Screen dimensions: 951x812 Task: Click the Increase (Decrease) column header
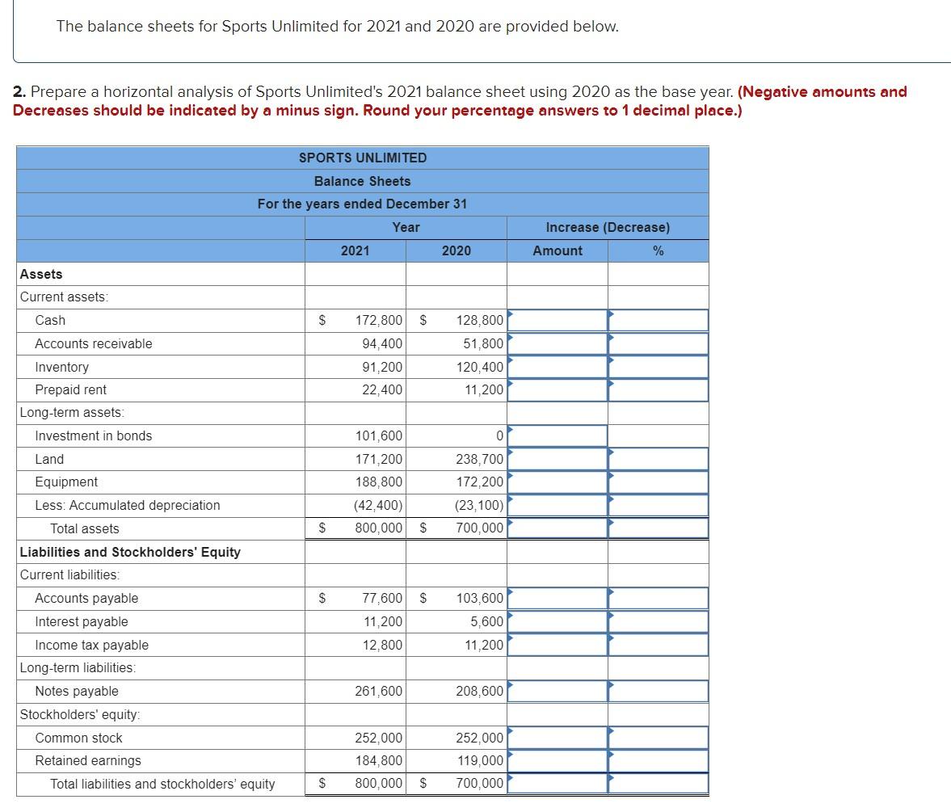click(x=606, y=227)
